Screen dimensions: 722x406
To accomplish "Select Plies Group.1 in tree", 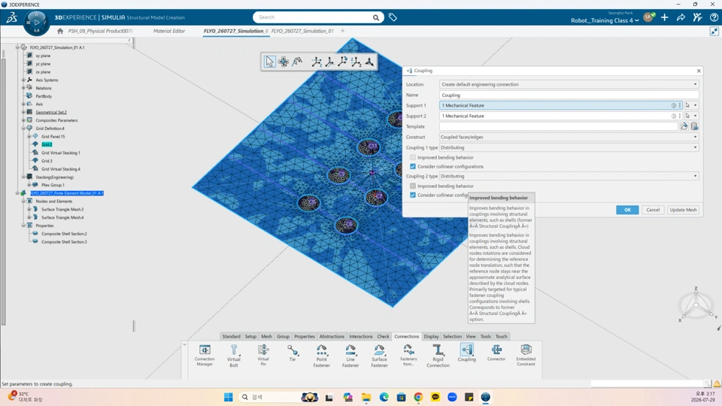I will (53, 185).
